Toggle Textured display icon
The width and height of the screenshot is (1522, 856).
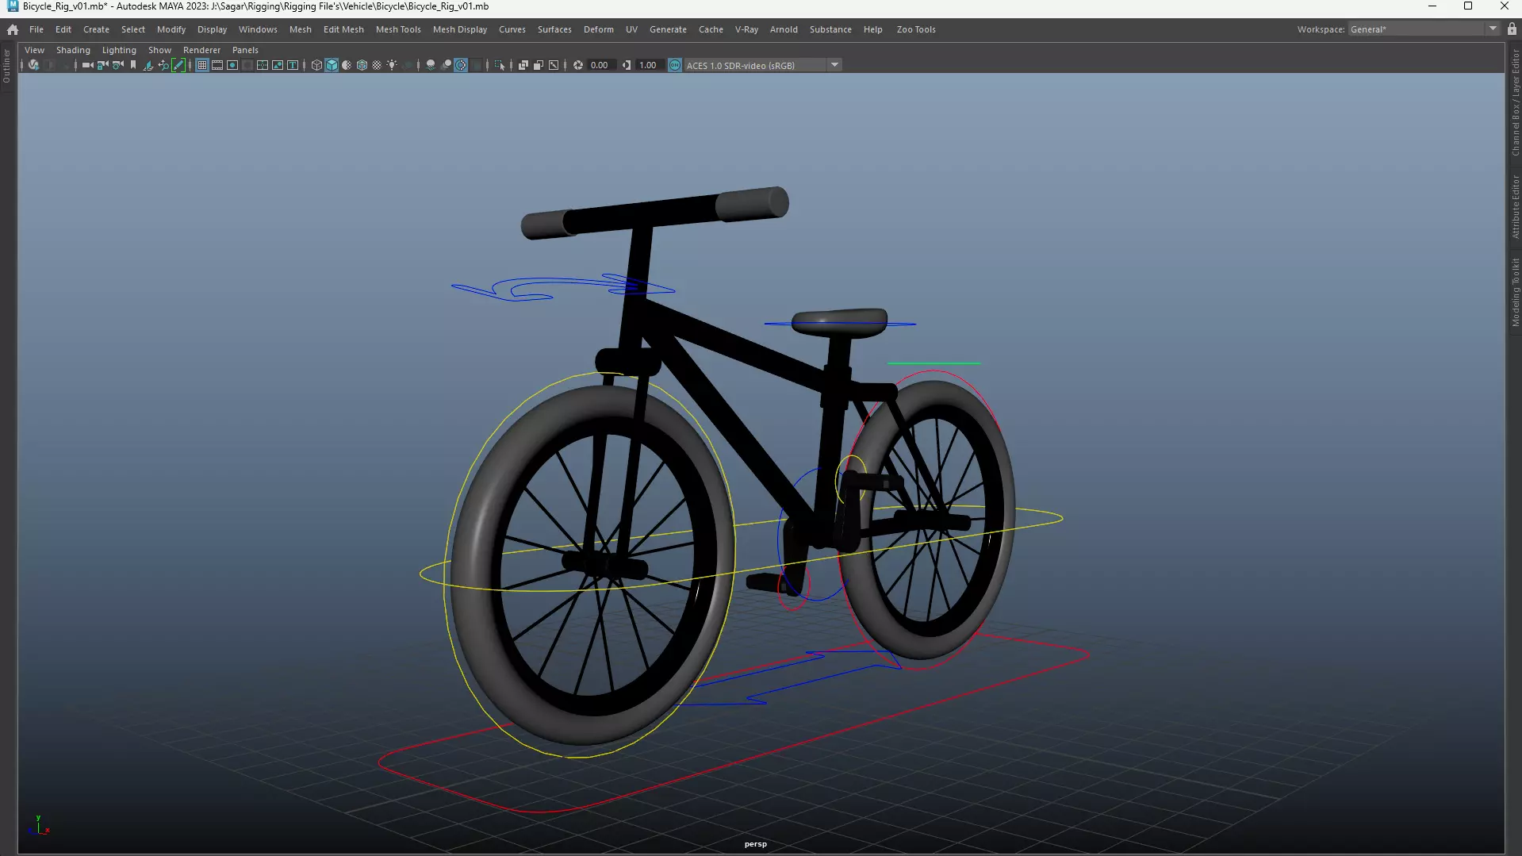tap(377, 65)
